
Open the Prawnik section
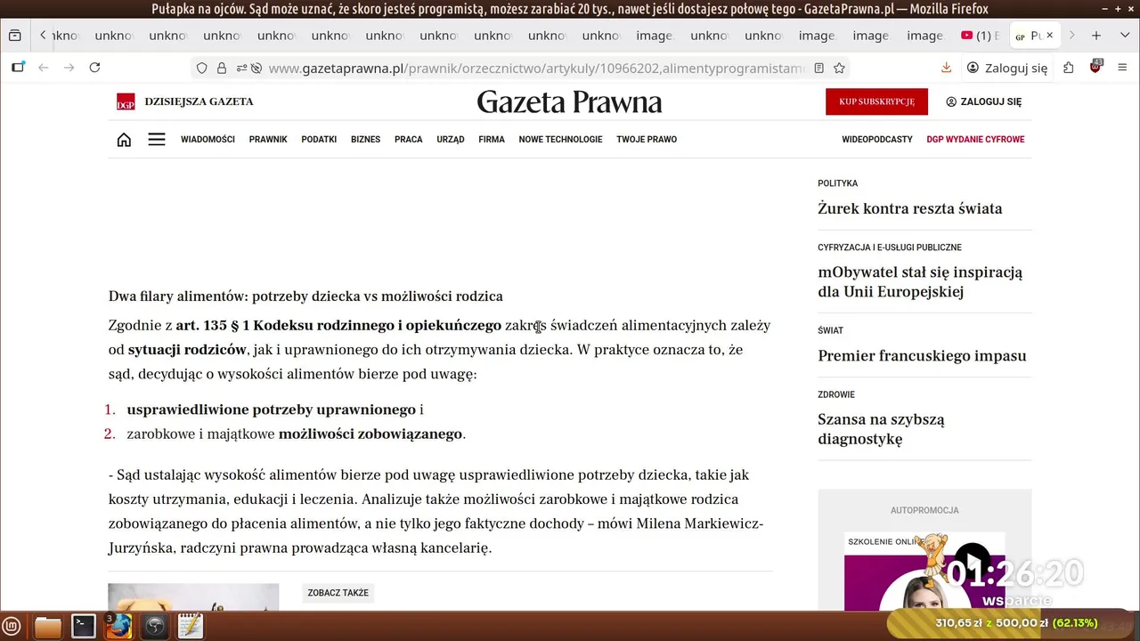coord(268,140)
